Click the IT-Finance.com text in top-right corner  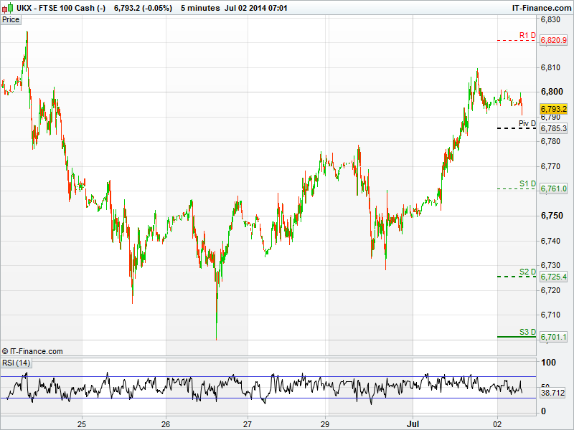[540, 7]
